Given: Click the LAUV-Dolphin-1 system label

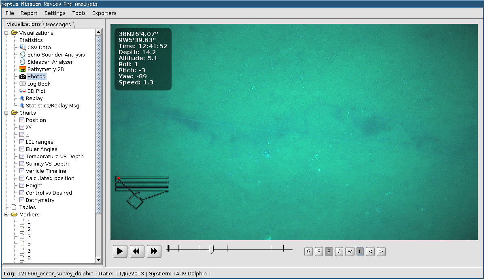Looking at the screenshot, I should (192, 273).
